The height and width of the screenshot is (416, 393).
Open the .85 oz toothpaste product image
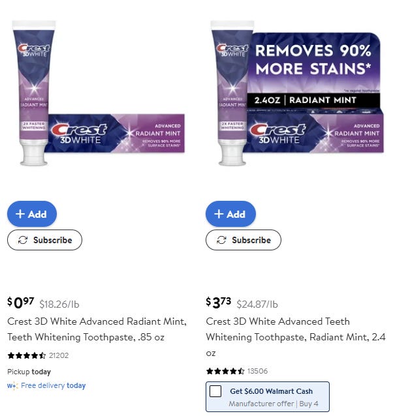(x=99, y=93)
